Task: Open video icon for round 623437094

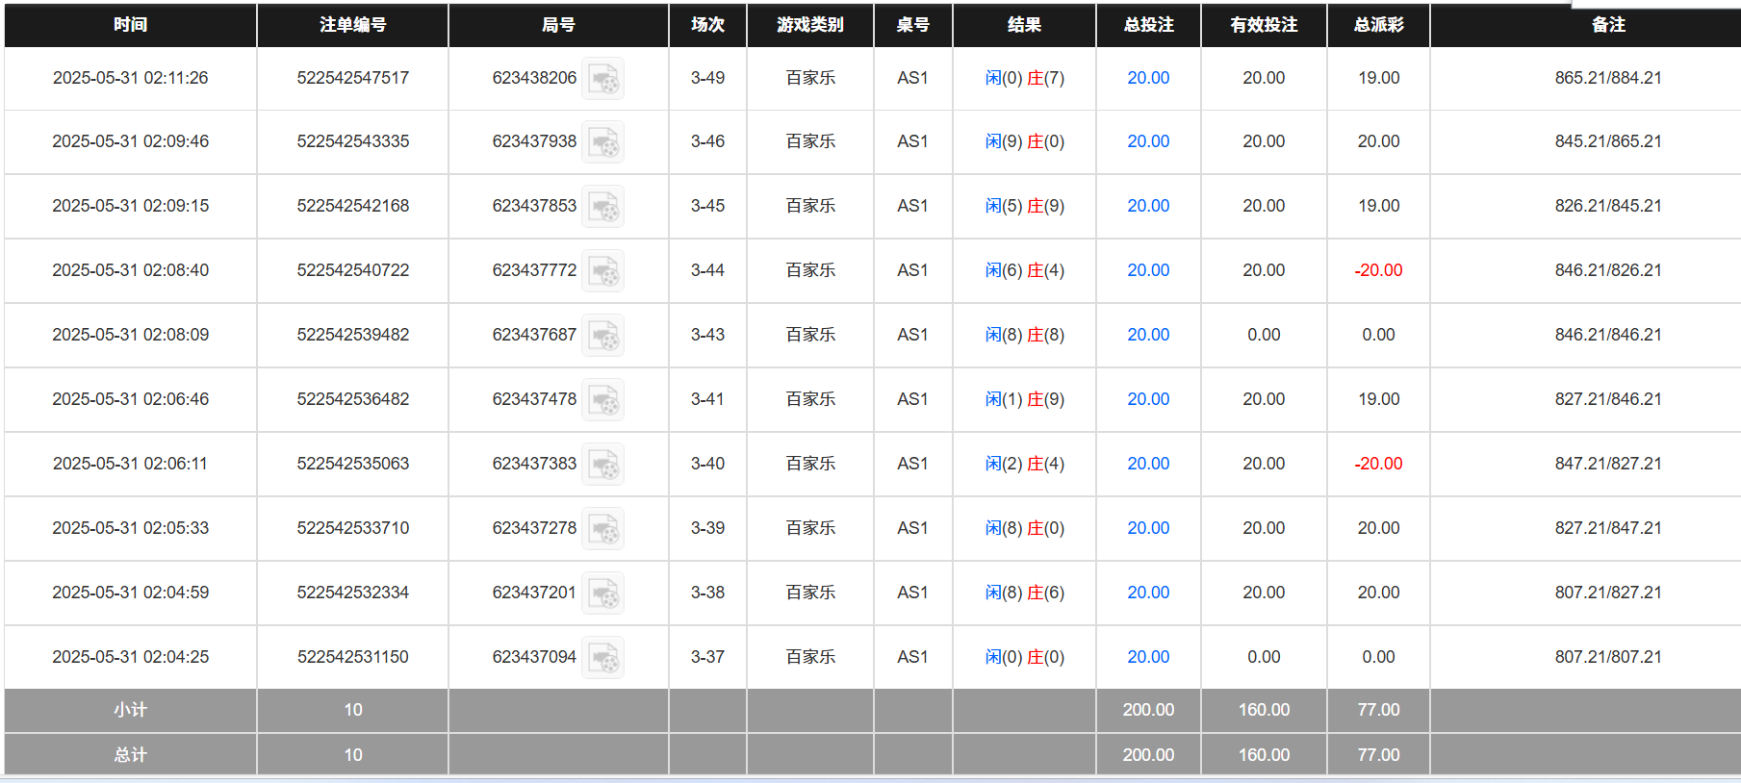Action: (603, 658)
